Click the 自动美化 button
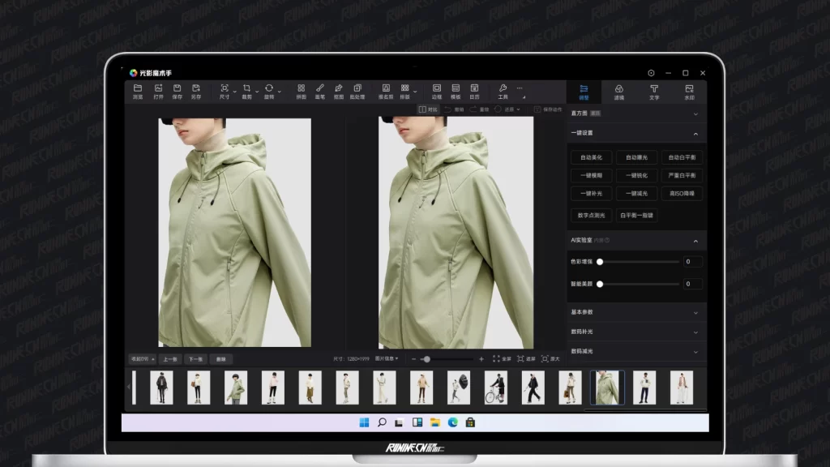 (x=592, y=157)
